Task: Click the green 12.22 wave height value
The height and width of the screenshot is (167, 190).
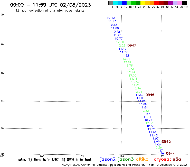Action: click(121, 45)
